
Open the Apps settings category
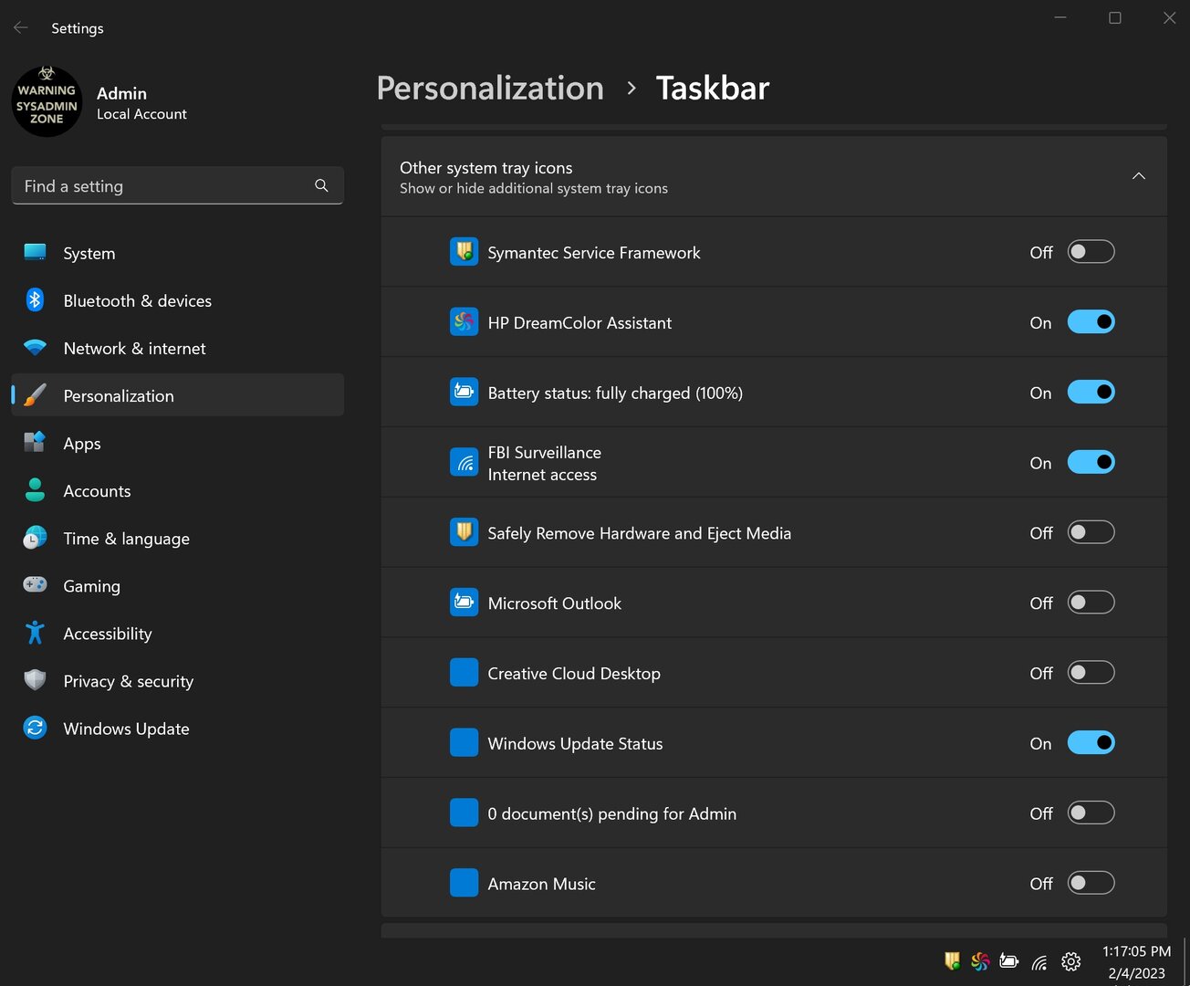click(178, 443)
